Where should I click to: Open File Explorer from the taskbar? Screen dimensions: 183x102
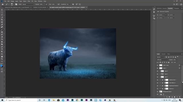pyautogui.click(x=54, y=100)
